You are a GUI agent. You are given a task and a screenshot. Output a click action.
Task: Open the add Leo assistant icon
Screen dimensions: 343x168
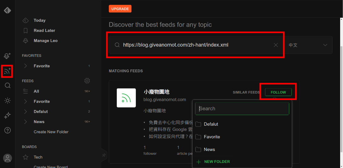tap(7, 56)
